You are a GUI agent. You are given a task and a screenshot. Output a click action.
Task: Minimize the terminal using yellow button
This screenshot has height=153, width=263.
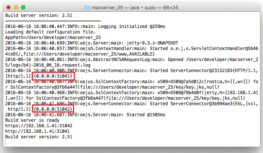pos(15,7)
